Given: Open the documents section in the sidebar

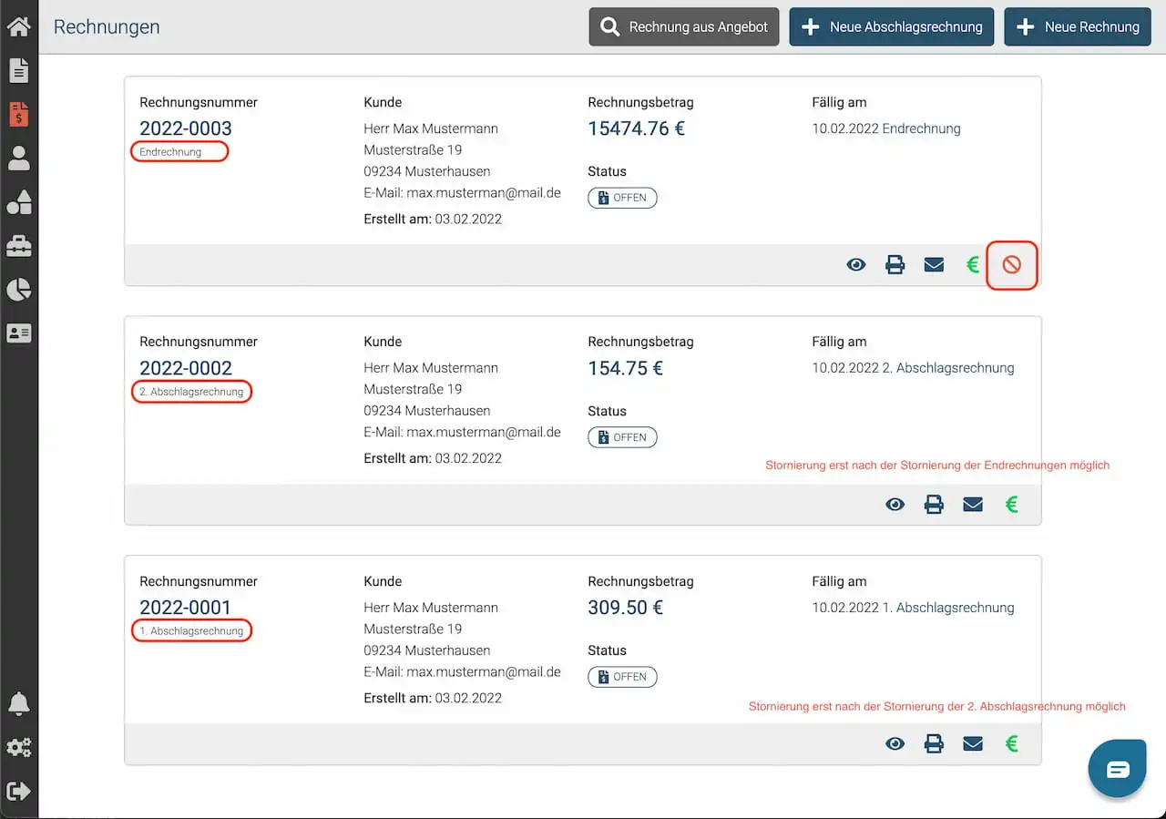Looking at the screenshot, I should click(x=18, y=70).
